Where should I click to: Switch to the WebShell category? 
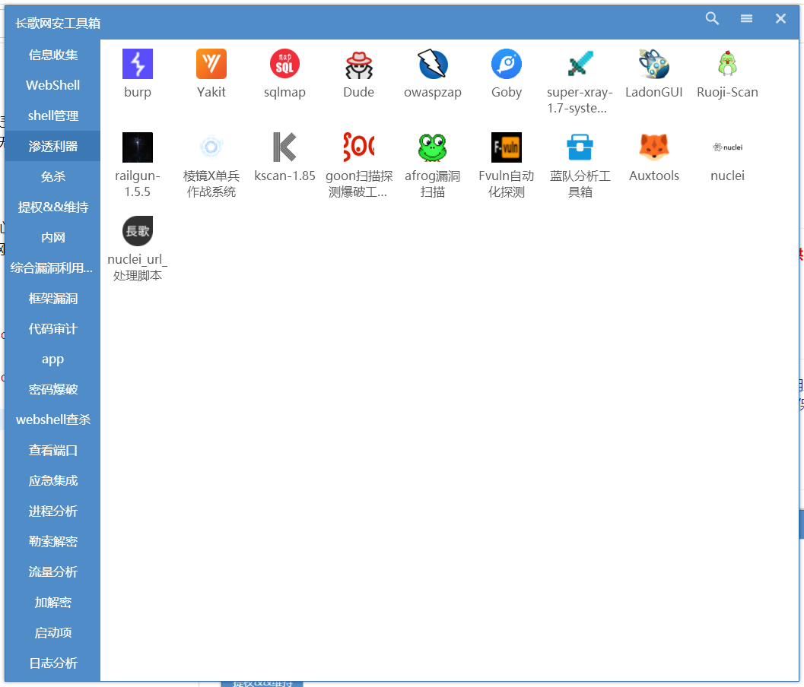(x=52, y=85)
